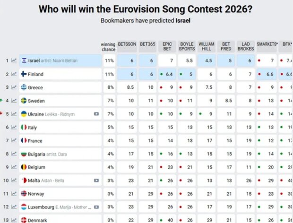Click the Norway chart icon
Screen dimensions: 293x223
14,194
